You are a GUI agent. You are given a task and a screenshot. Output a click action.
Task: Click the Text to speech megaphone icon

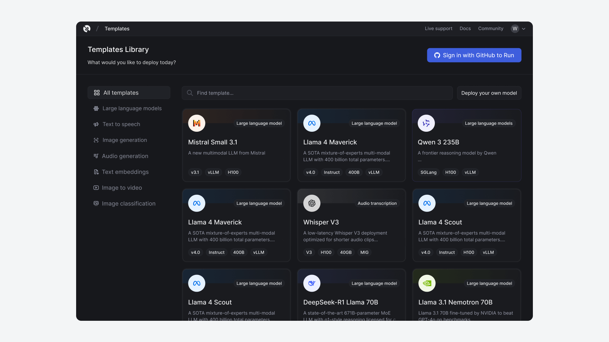(96, 124)
